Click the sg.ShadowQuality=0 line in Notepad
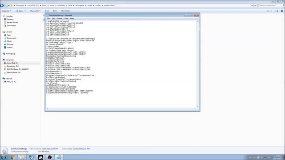Screen dimensions: 285x160 click(x=57, y=29)
